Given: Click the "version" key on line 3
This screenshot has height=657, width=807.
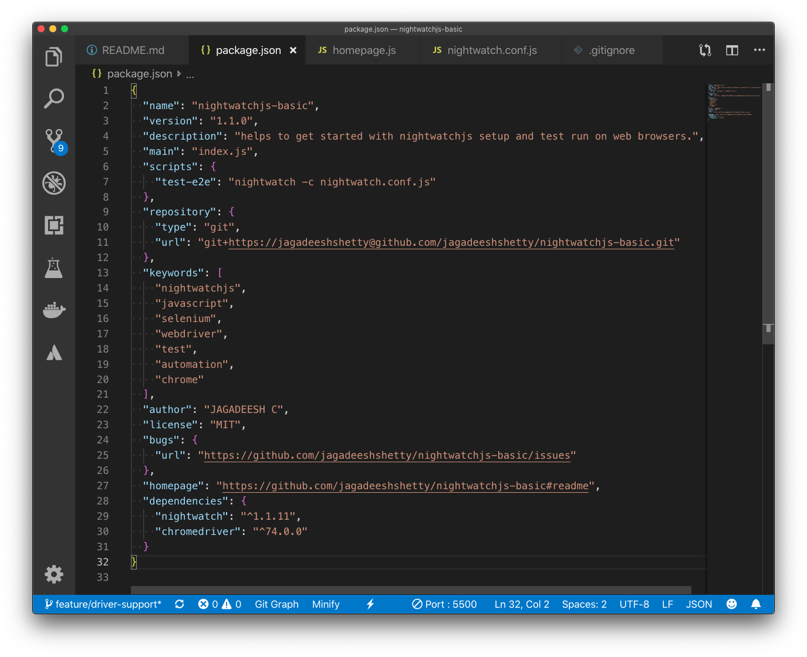Looking at the screenshot, I should [170, 121].
